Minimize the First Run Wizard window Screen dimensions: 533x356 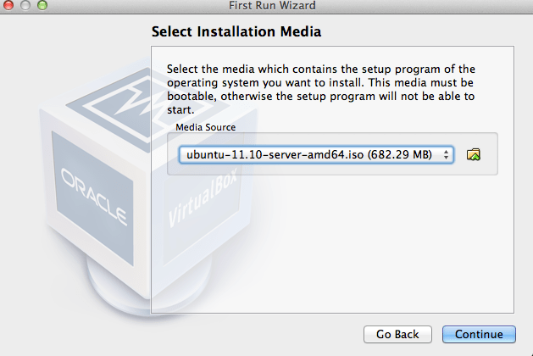(x=25, y=6)
